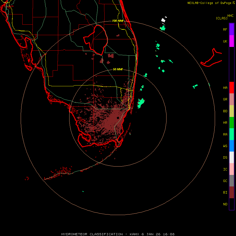Viewport: 236px width, 236px height.
Task: Click the '[CLAS]' units label
Action: (222, 18)
